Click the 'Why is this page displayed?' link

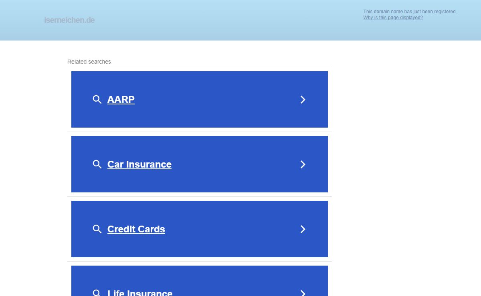pyautogui.click(x=393, y=18)
